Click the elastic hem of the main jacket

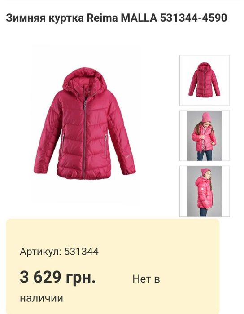(83, 174)
